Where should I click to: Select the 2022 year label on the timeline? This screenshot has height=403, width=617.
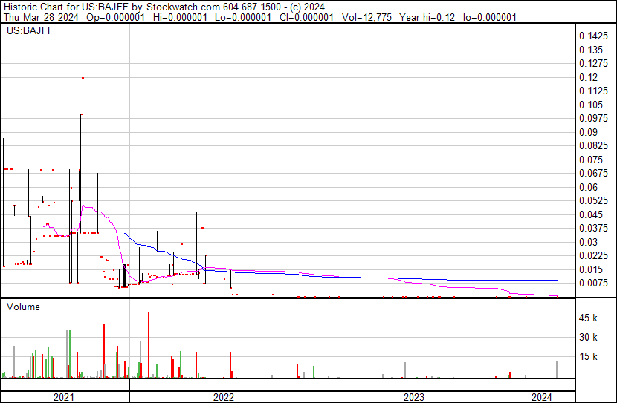pos(224,397)
